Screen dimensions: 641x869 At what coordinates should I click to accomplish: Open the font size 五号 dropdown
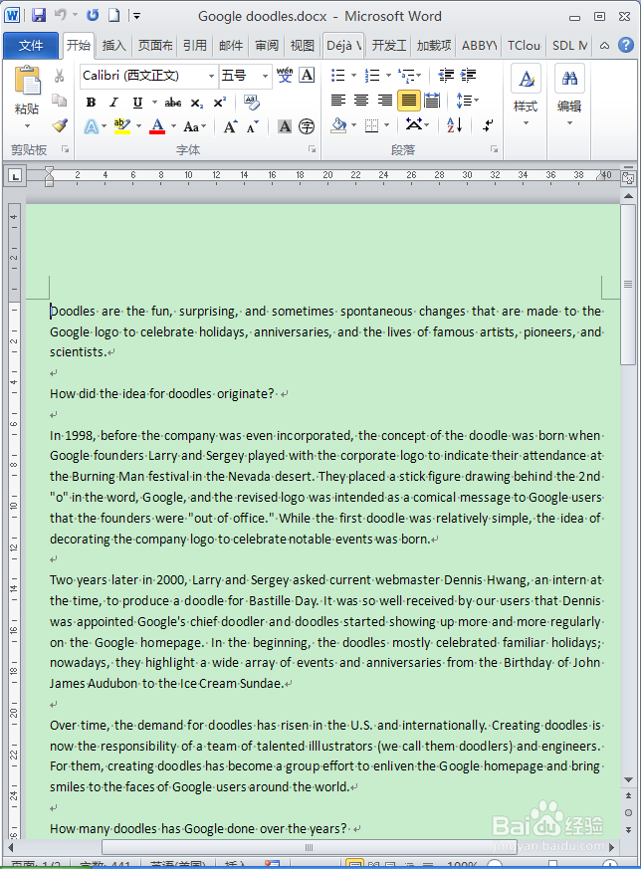pos(265,76)
